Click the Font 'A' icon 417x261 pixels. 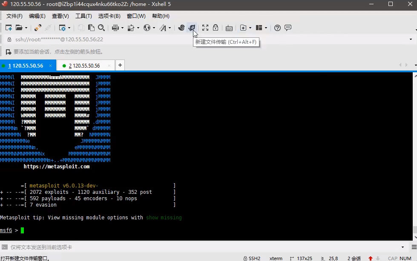pos(163,28)
